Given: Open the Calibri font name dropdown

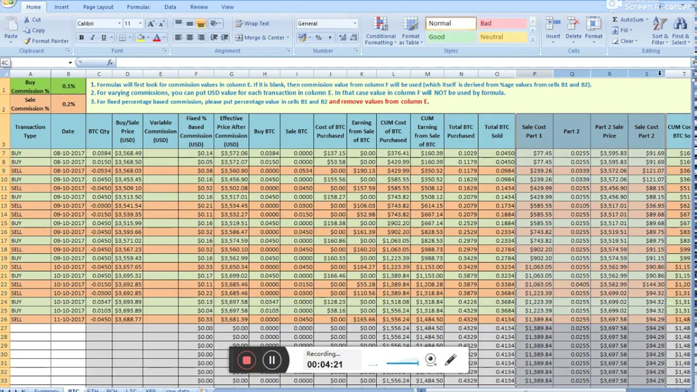Looking at the screenshot, I should pyautogui.click(x=119, y=23).
